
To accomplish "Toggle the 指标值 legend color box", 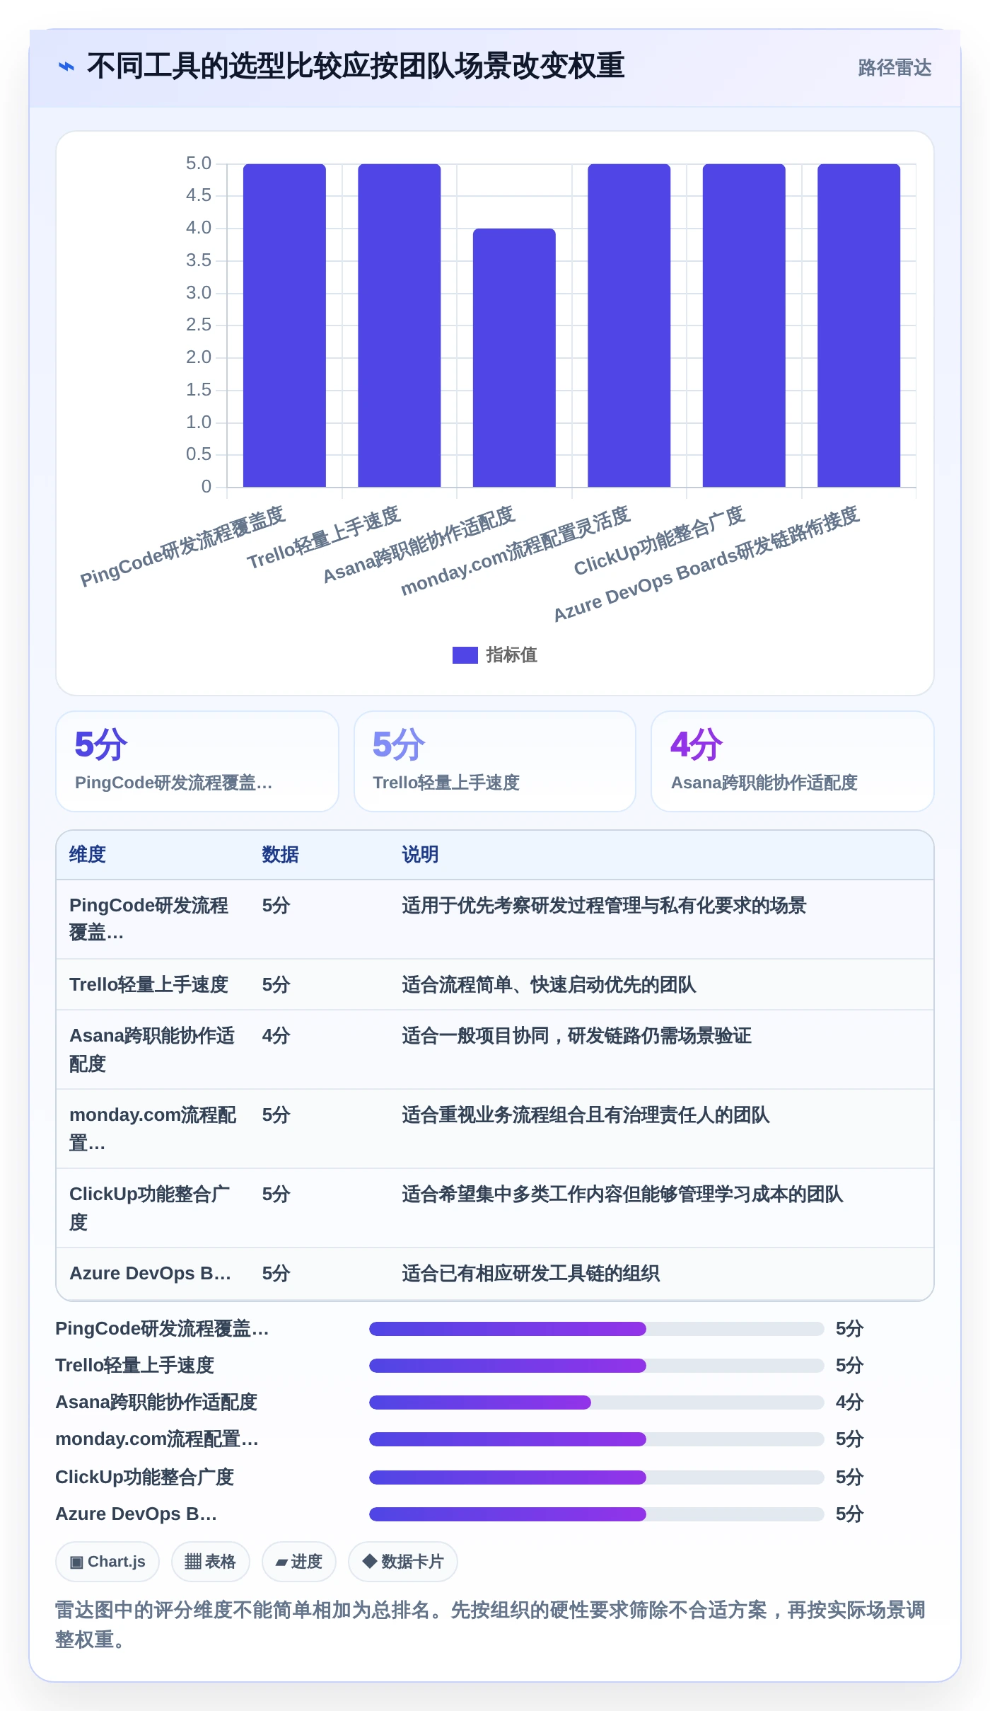I will pyautogui.click(x=465, y=655).
